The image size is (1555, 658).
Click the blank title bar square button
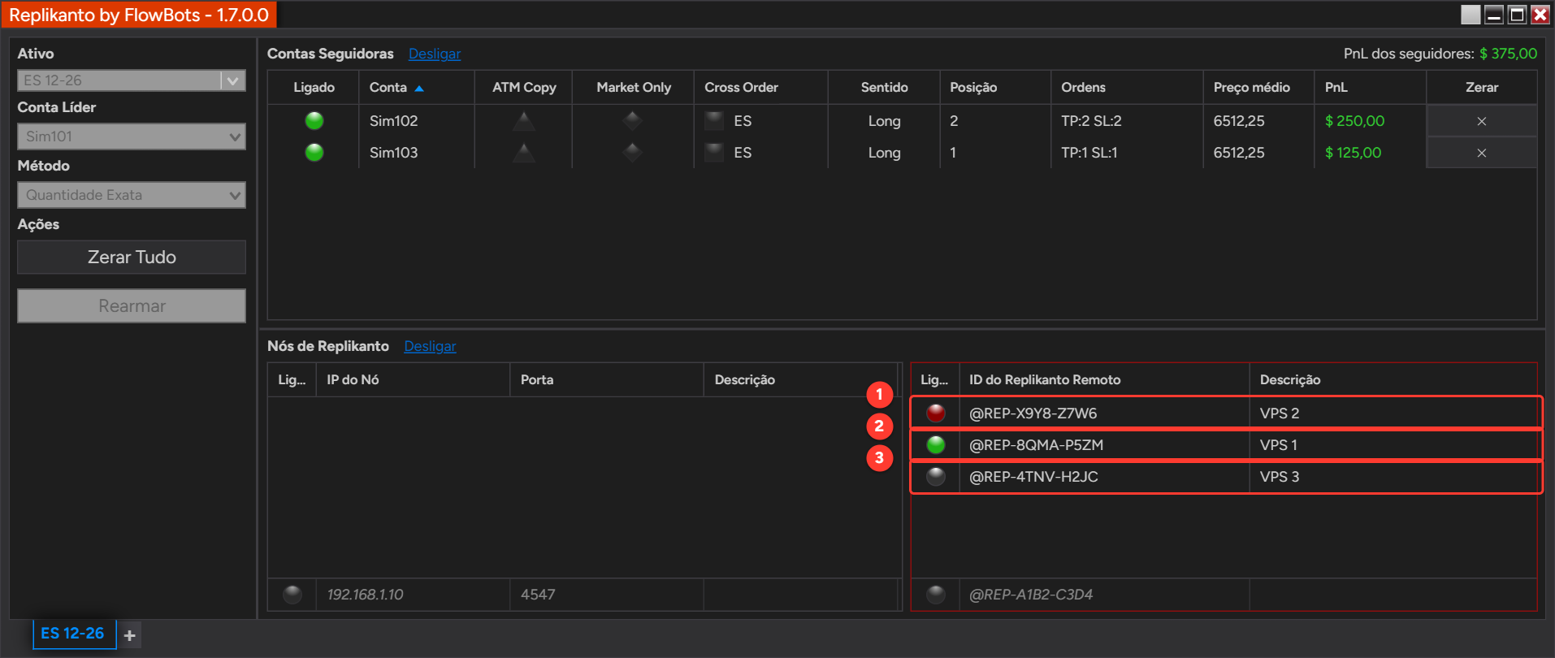point(1471,15)
